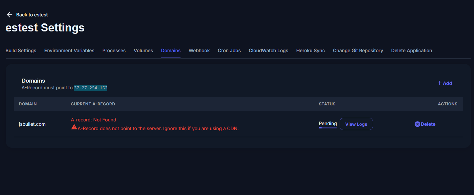Click the plus icon beside Add

point(440,83)
